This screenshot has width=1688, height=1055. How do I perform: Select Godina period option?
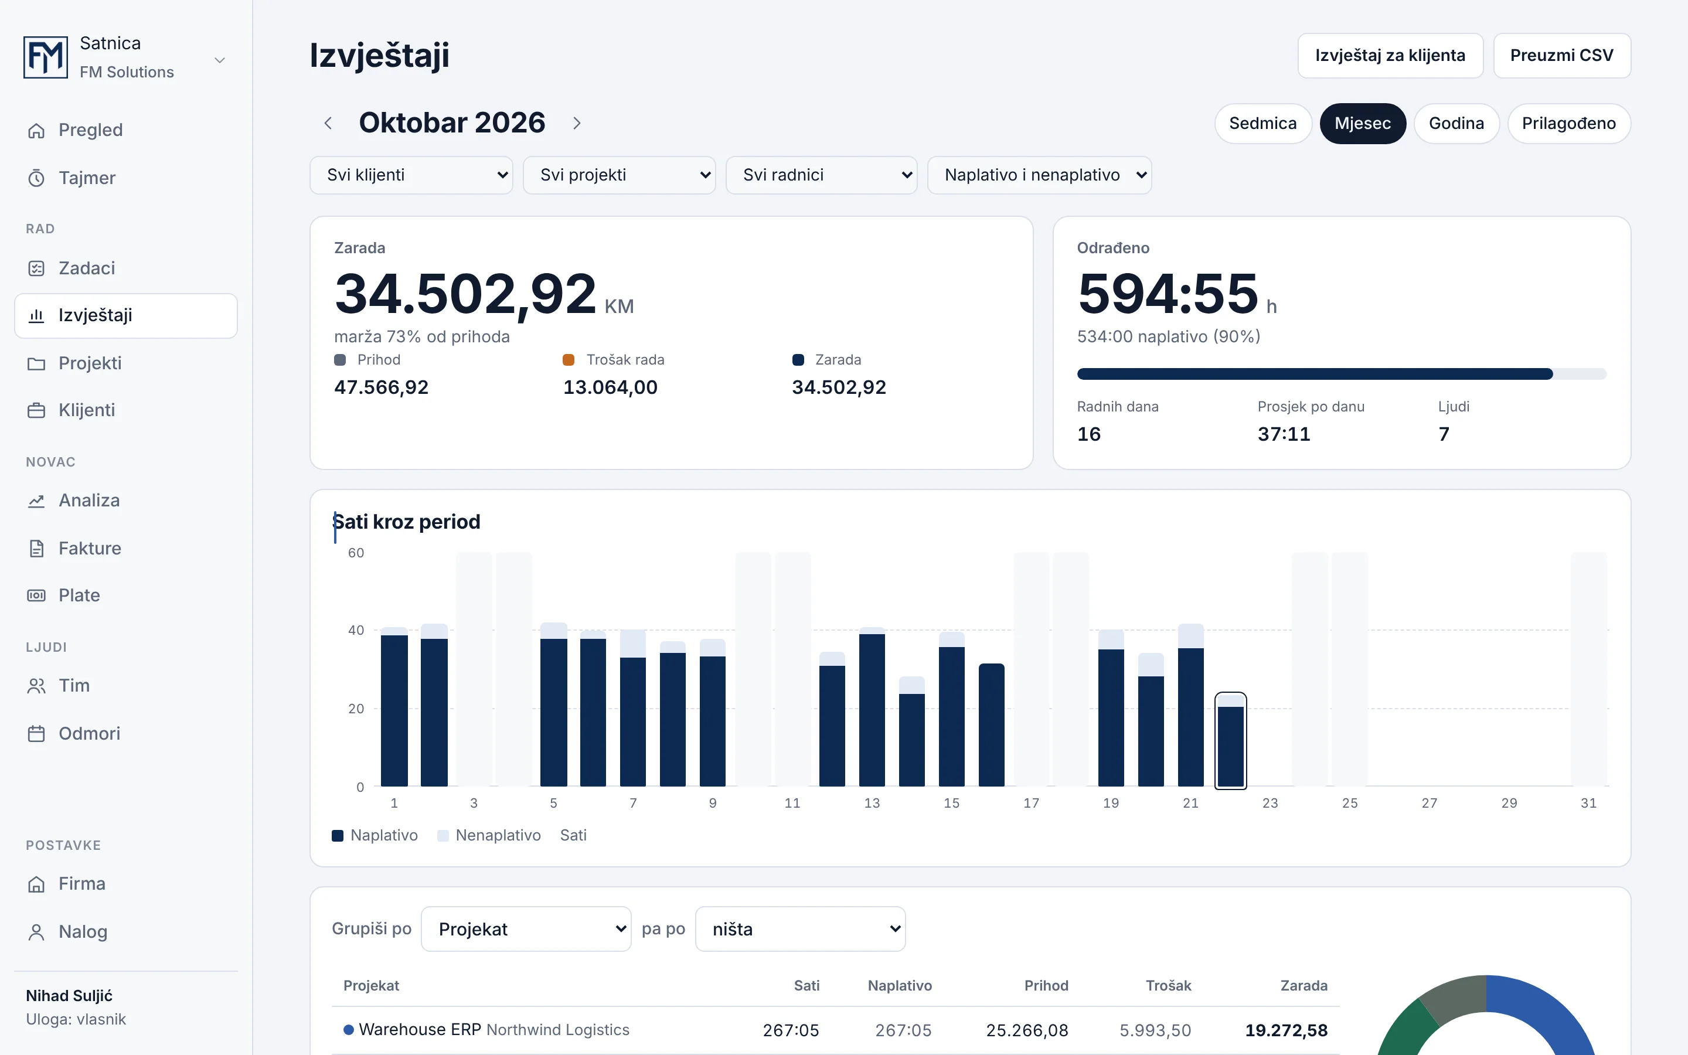coord(1456,124)
